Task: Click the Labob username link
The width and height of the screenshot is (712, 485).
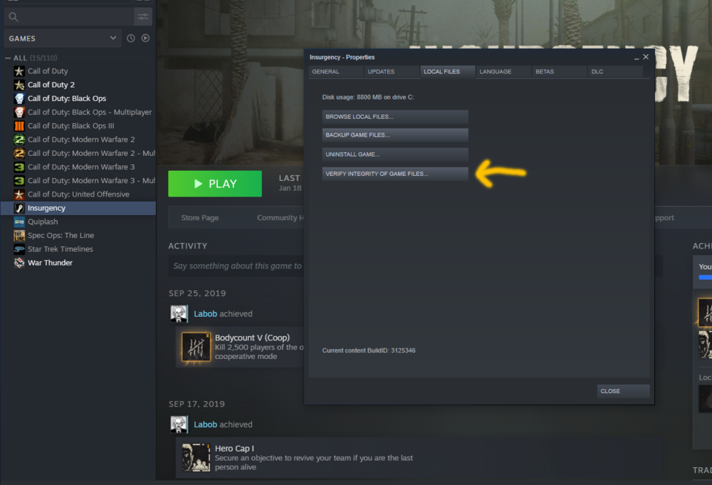Action: tap(205, 313)
